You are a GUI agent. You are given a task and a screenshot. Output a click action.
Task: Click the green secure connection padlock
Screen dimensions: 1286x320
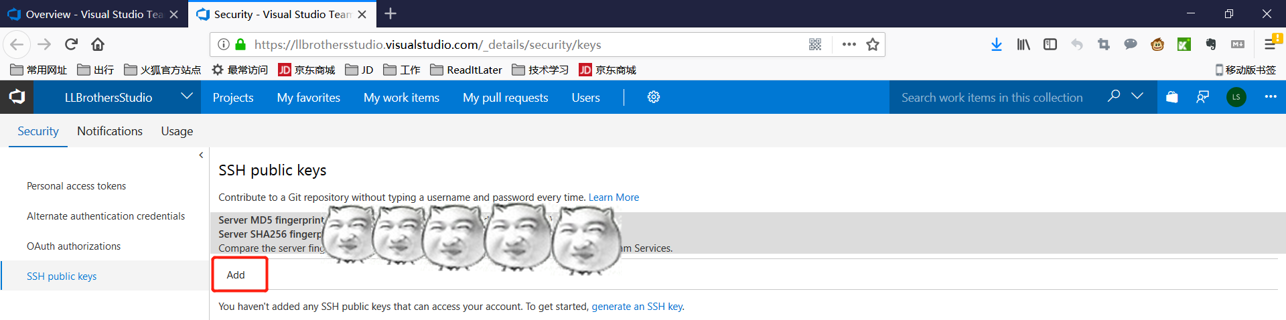click(240, 44)
